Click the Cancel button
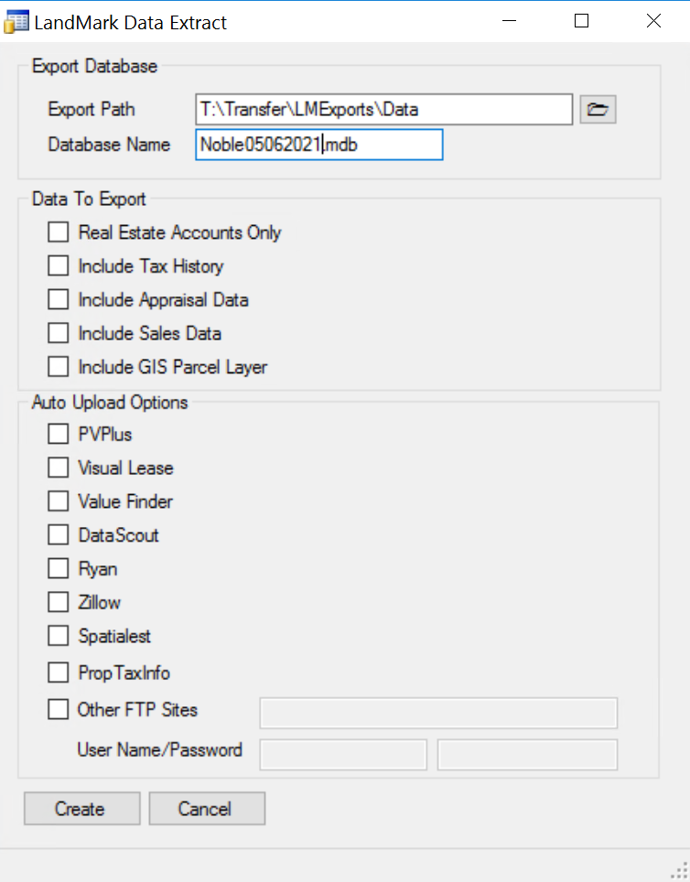 click(x=207, y=809)
